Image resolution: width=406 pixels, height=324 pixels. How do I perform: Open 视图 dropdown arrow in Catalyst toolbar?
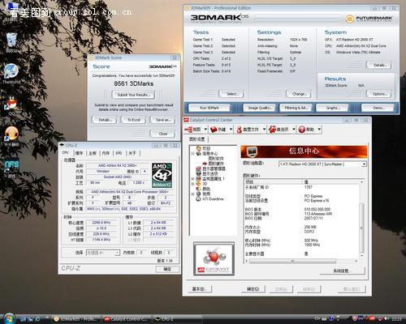tap(205, 130)
